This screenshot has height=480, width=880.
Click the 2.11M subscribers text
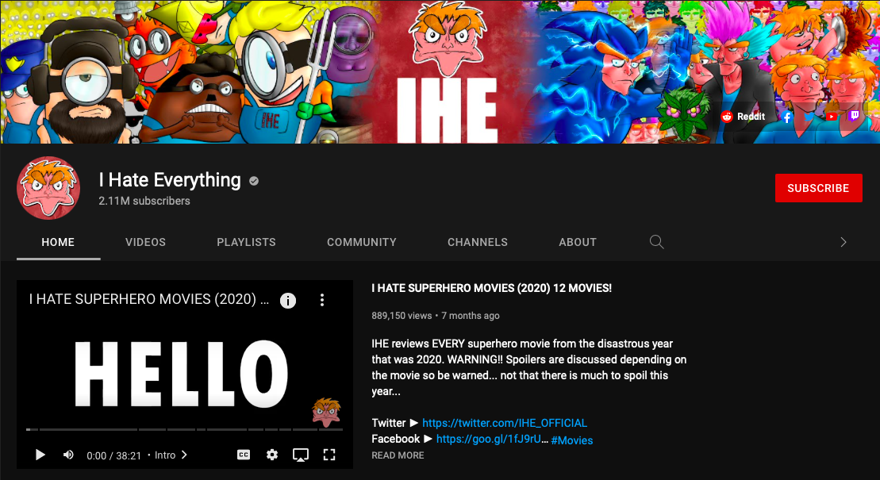pos(144,201)
